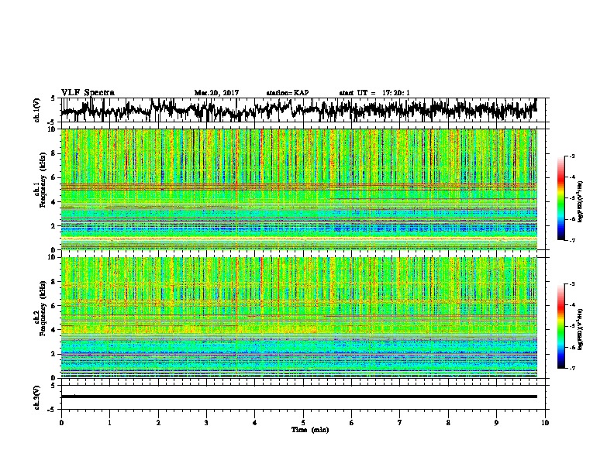The image size is (614, 474).
Task: Click tick label "9" on the Time axis
Action: pyautogui.click(x=496, y=423)
